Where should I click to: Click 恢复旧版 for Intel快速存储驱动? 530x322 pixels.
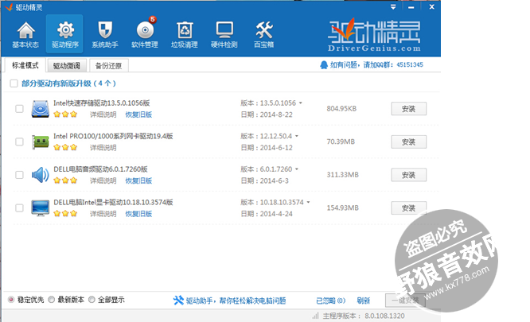click(138, 114)
